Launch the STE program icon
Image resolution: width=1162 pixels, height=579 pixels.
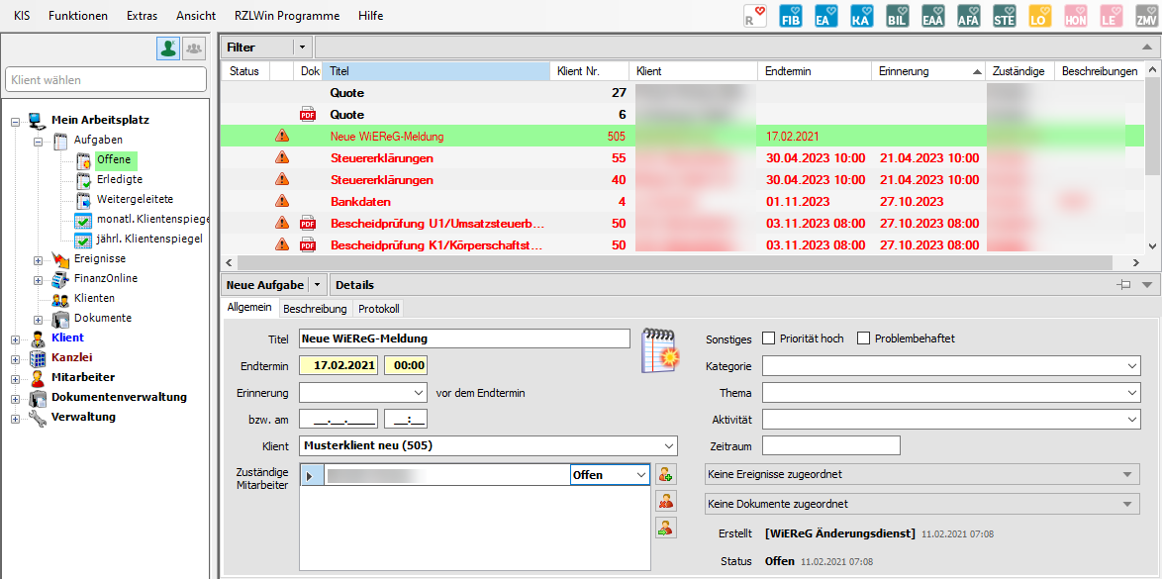click(1004, 17)
